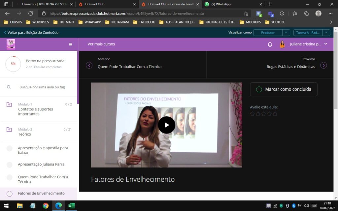Switch to the WhatsApp browser tab

coord(233,4)
